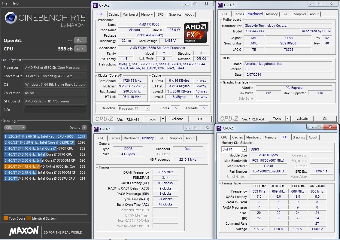Click the Core Voltage 1.488 V value
This screenshot has height=240, width=340.
170,41
